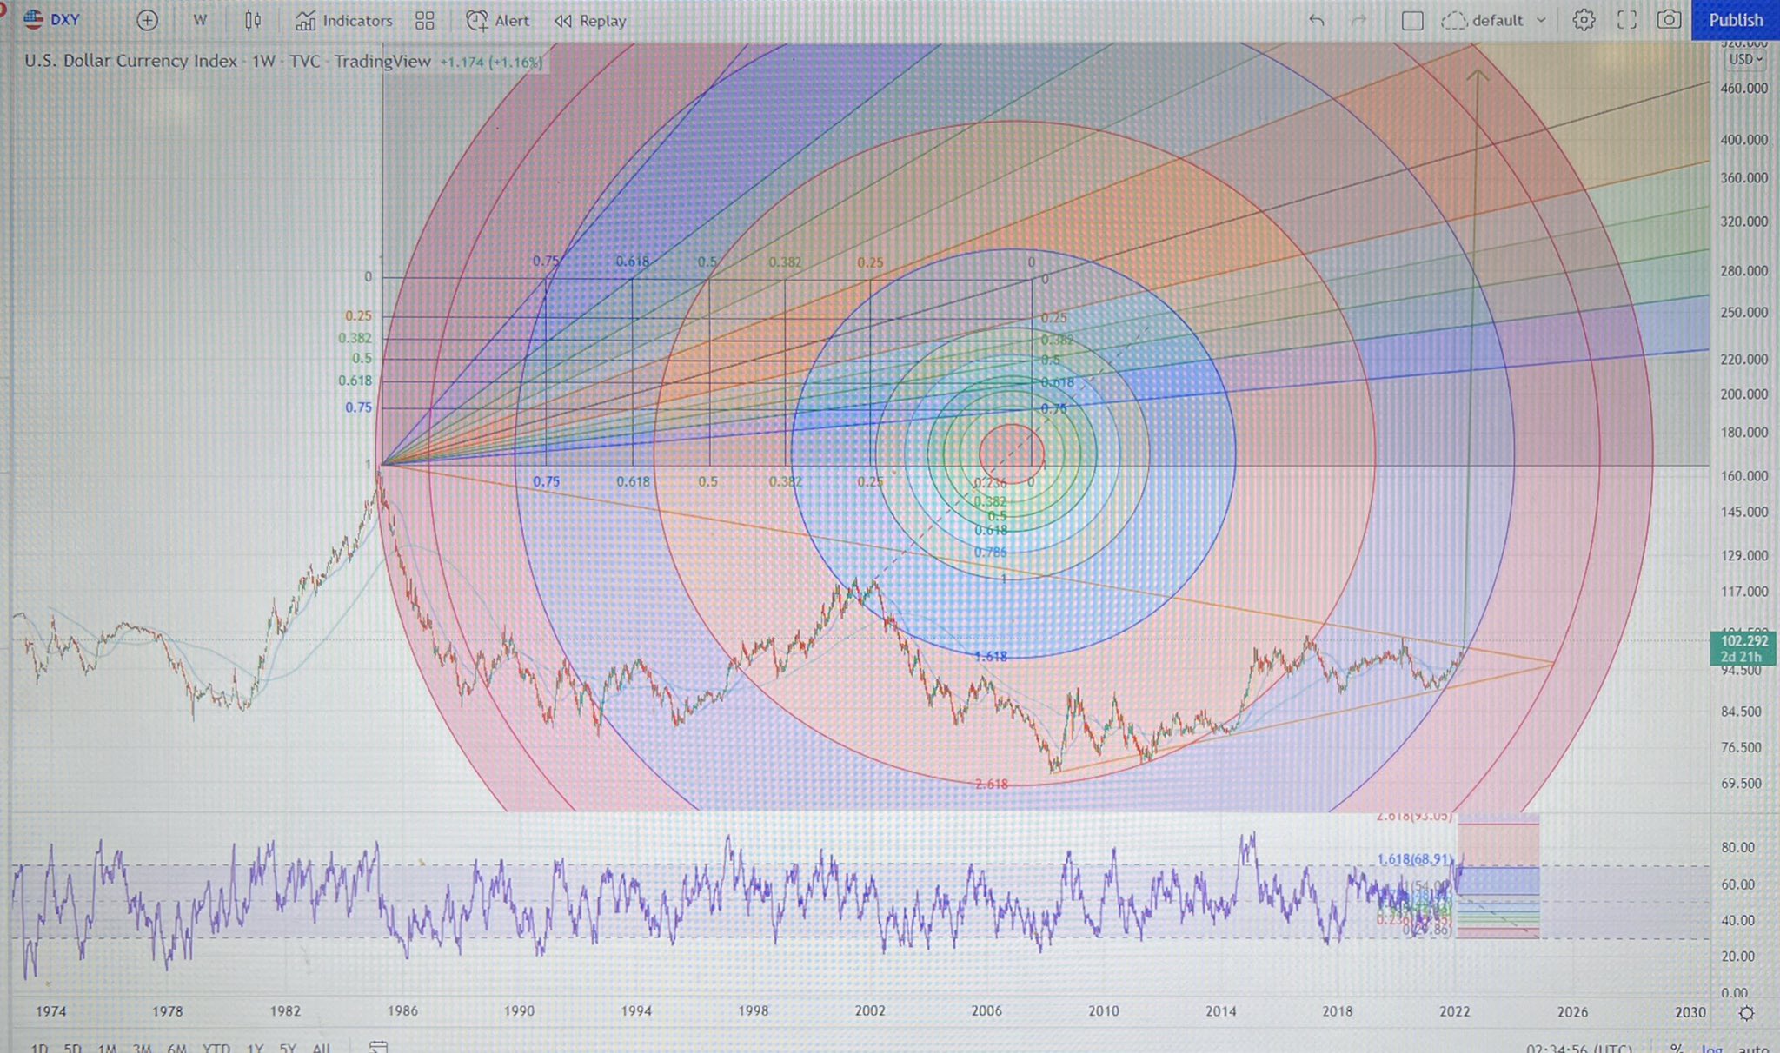Enter fullscreen mode with the brackets icon
This screenshot has width=1780, height=1053.
click(1626, 20)
